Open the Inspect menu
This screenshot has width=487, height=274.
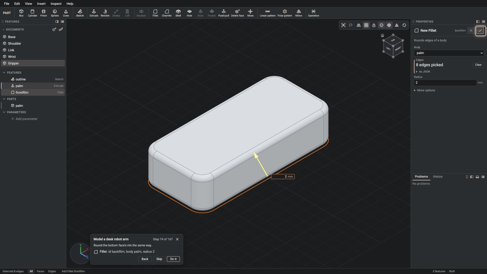(x=56, y=4)
